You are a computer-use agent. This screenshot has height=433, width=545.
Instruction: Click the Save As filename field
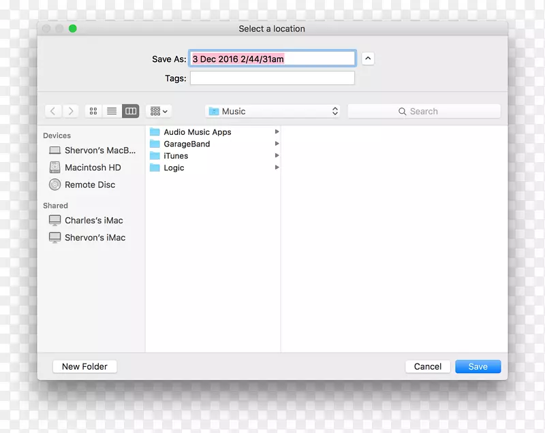coord(272,59)
